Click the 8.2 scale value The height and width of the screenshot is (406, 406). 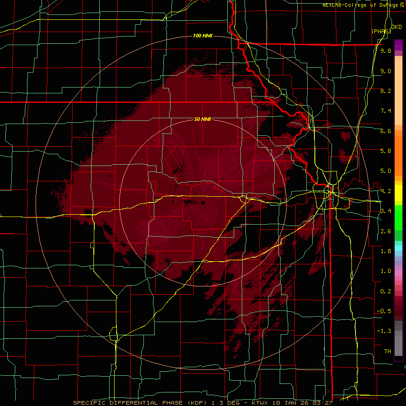click(386, 91)
